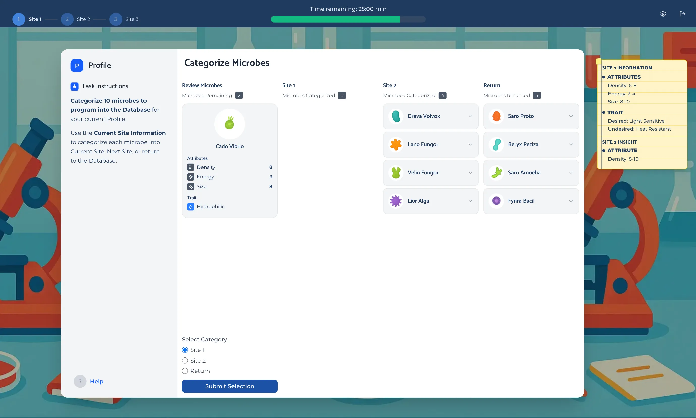The width and height of the screenshot is (696, 418).
Task: Click the time remaining progress bar
Action: pos(348,19)
